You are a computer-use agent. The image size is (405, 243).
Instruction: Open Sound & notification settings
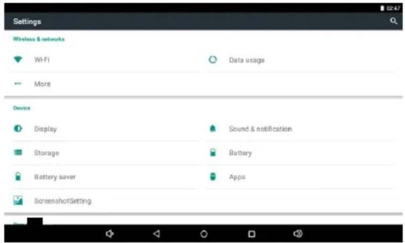(x=300, y=129)
